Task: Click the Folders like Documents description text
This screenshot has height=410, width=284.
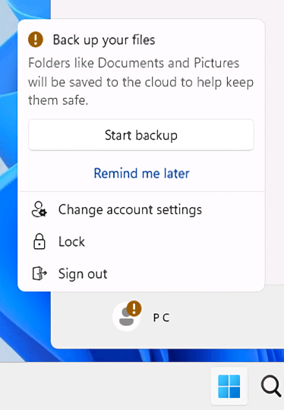Action: click(x=140, y=81)
